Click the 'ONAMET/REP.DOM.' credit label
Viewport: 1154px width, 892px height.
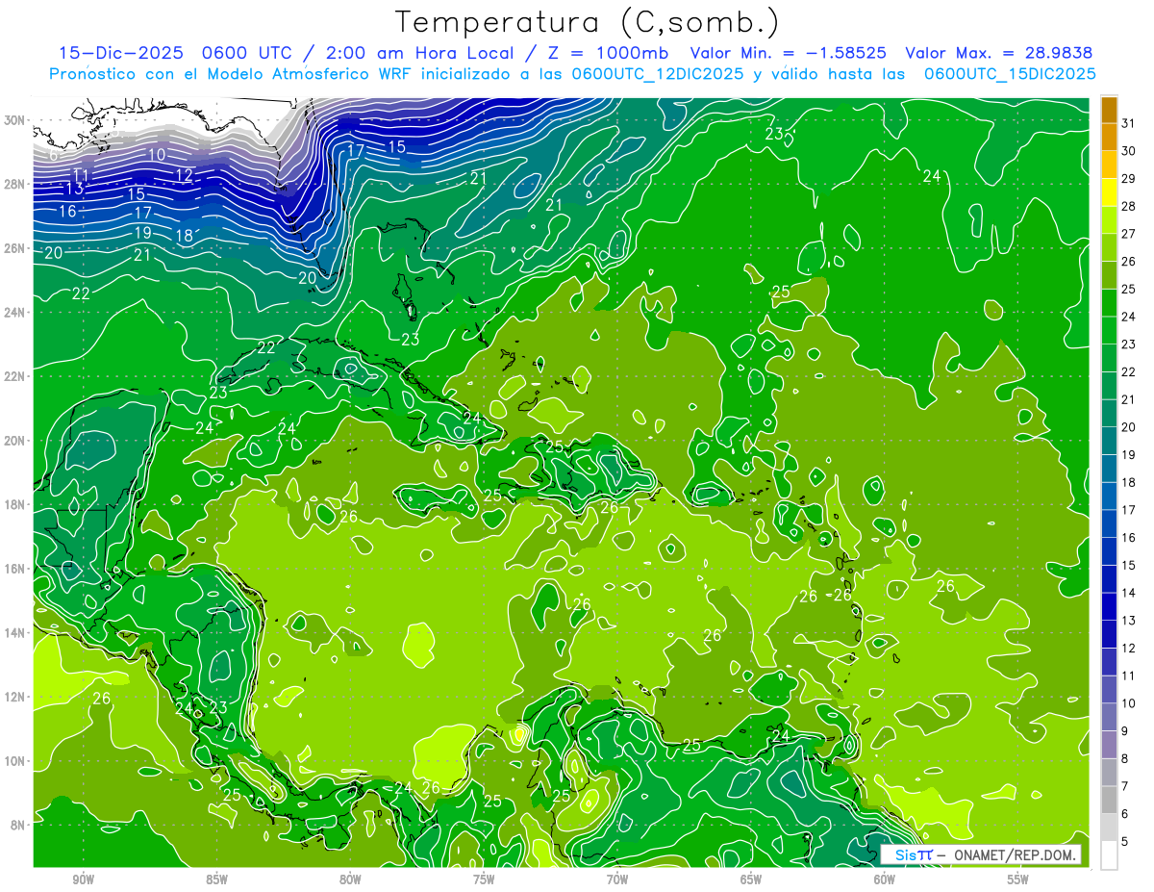click(x=1014, y=855)
